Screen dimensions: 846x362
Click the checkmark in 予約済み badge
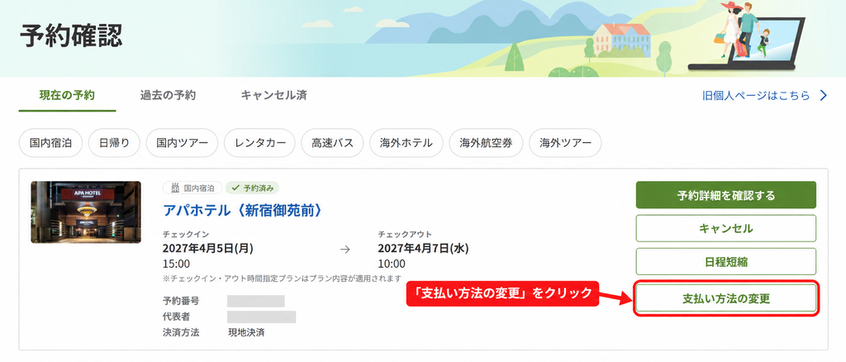tap(235, 188)
